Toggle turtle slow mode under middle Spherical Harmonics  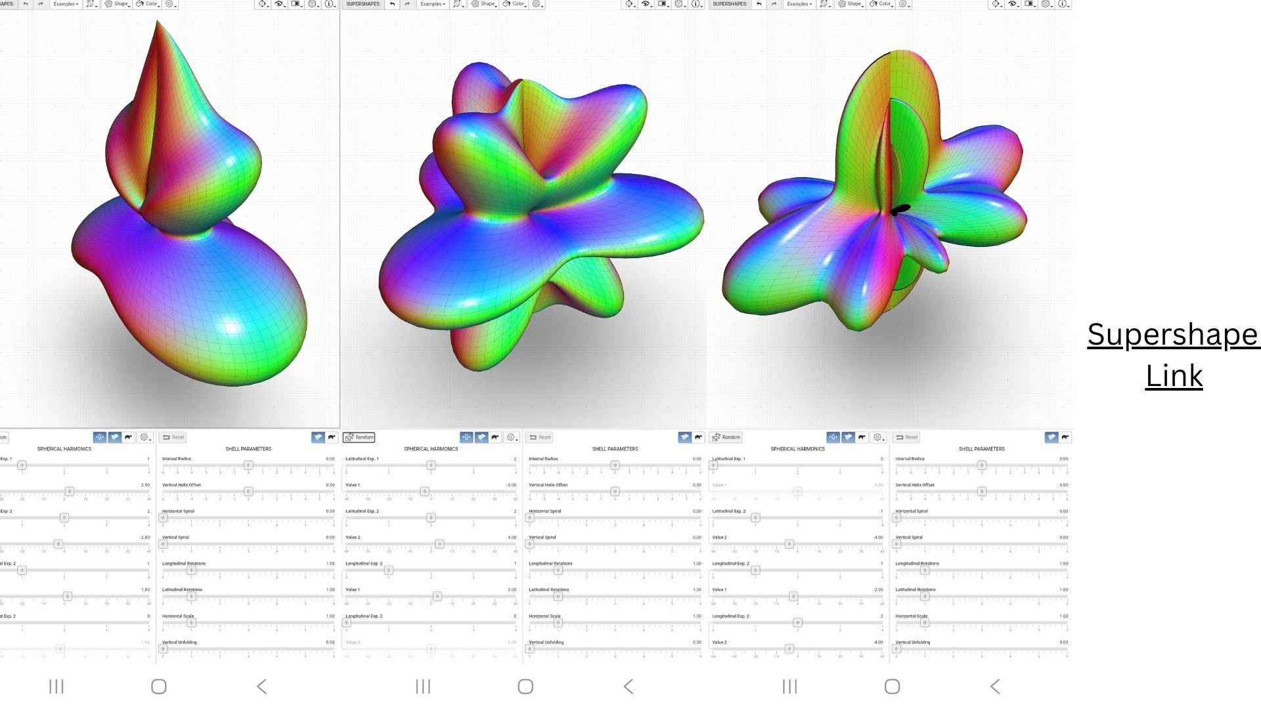[495, 437]
